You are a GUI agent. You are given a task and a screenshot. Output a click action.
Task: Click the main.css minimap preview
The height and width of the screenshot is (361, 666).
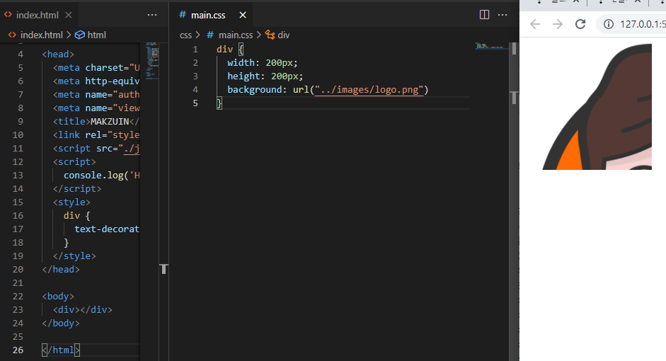[x=491, y=46]
